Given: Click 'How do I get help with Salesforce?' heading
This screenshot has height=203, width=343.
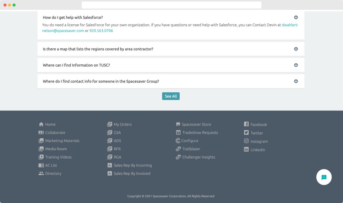Looking at the screenshot, I should 73,17.
